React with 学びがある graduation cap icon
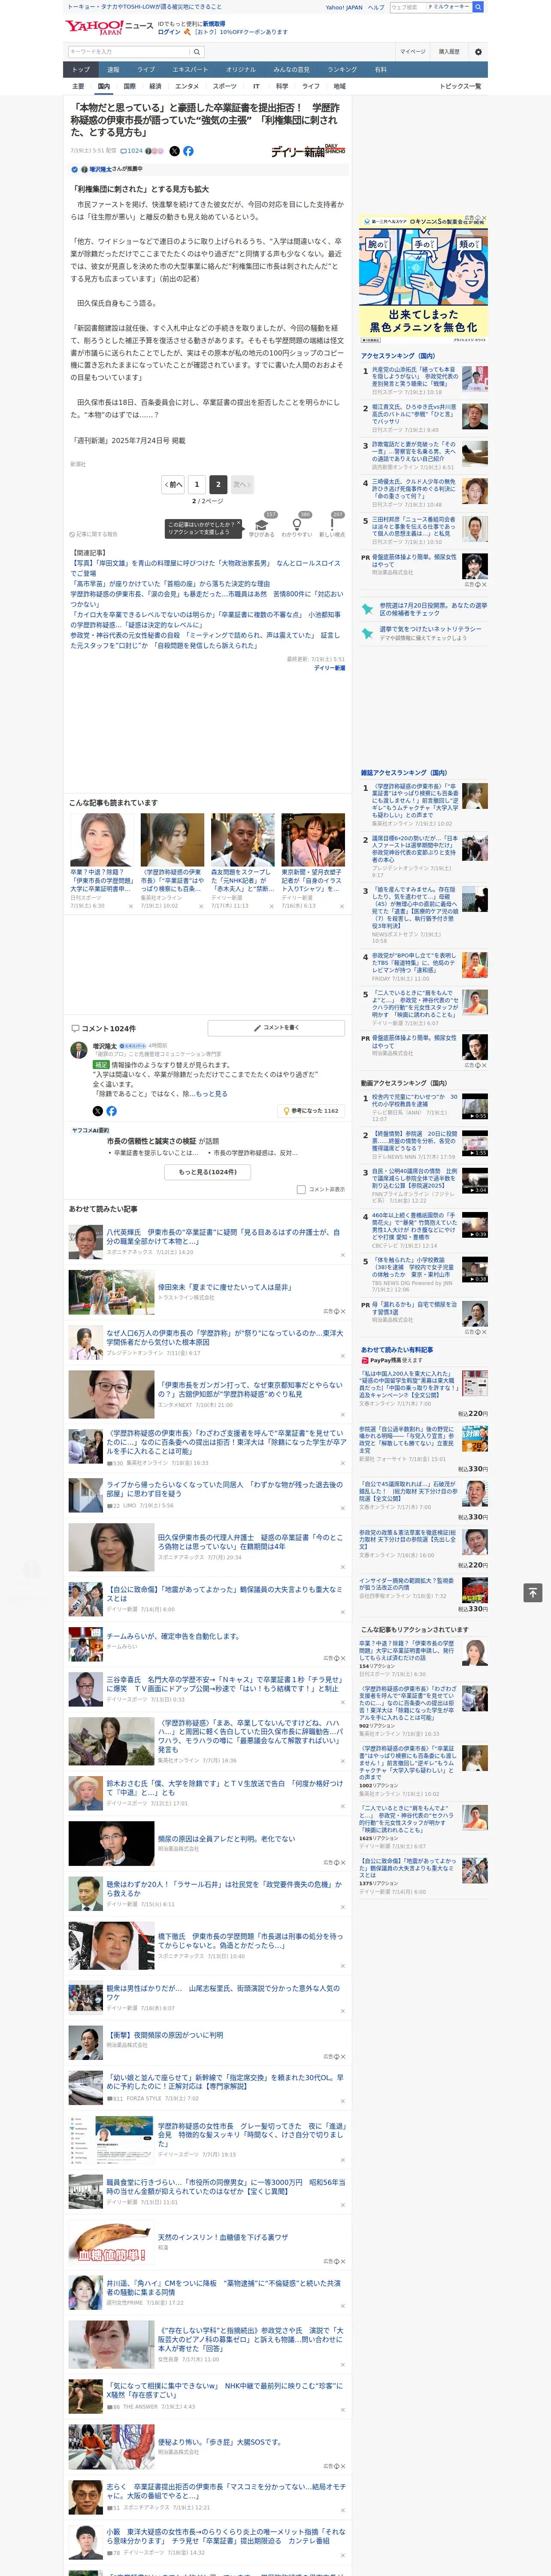The image size is (551, 2576). click(x=262, y=526)
